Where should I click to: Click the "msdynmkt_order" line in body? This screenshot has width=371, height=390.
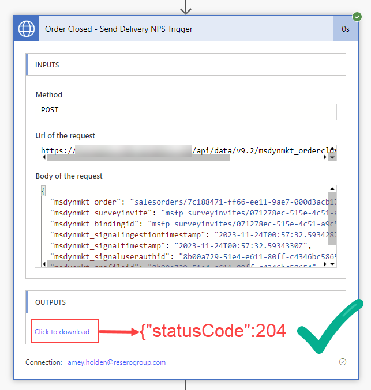tap(193, 202)
